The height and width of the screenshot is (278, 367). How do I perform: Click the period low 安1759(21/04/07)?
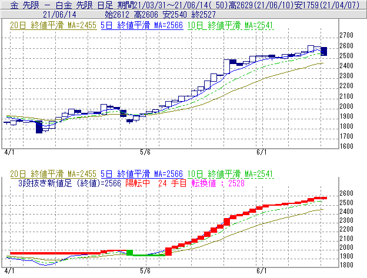click(326, 5)
